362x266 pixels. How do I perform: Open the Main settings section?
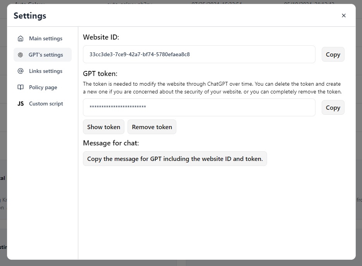pyautogui.click(x=45, y=38)
